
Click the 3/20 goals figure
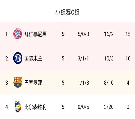(x=109, y=107)
